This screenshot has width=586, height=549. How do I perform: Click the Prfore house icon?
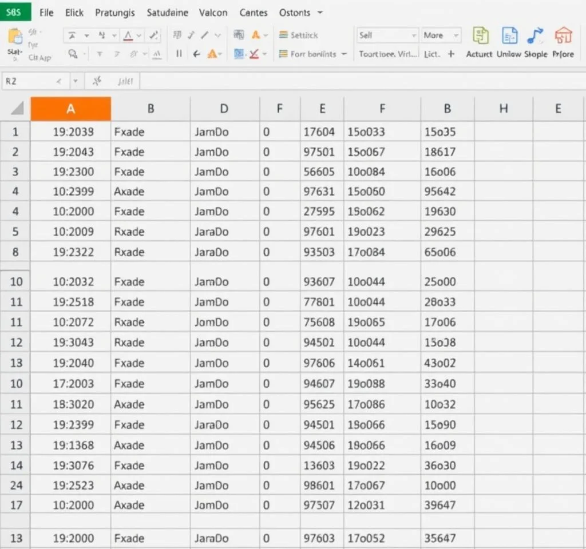click(x=563, y=37)
